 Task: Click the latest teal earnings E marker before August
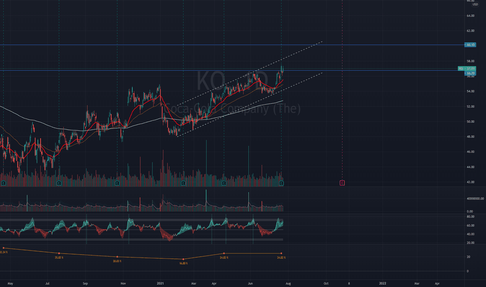pos(281,183)
